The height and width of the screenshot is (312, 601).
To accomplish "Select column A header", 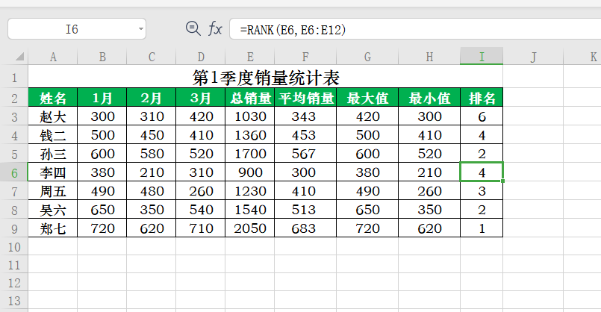I will click(x=53, y=57).
